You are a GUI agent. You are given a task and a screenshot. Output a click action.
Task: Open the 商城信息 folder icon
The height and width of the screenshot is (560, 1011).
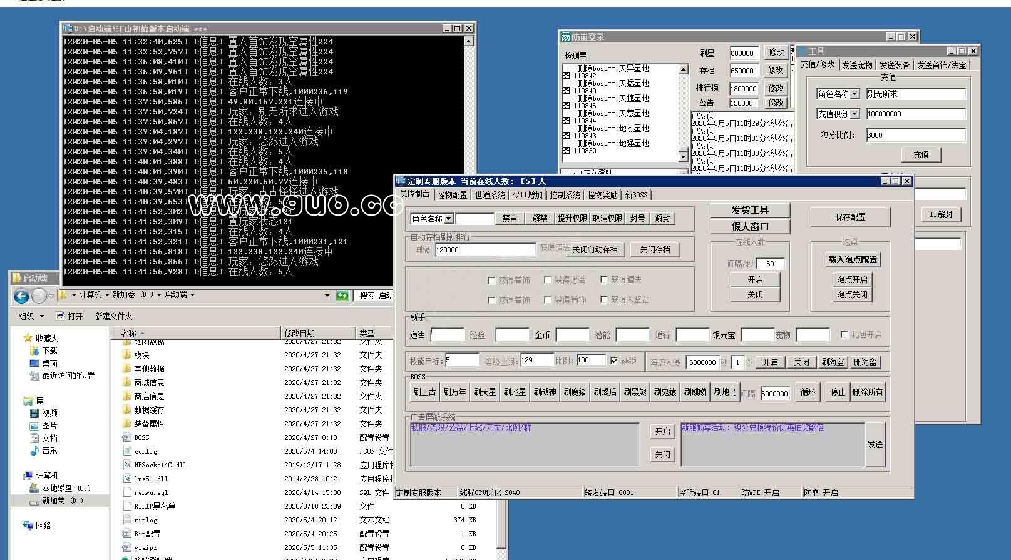127,382
